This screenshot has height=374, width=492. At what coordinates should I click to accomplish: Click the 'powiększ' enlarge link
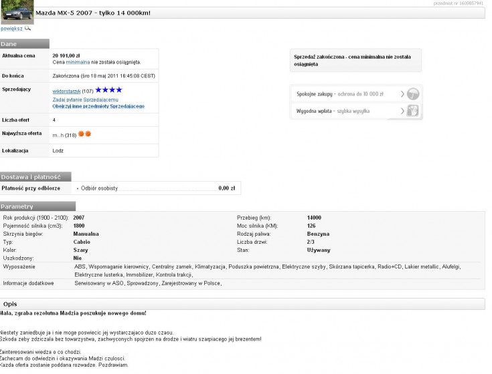pyautogui.click(x=11, y=29)
